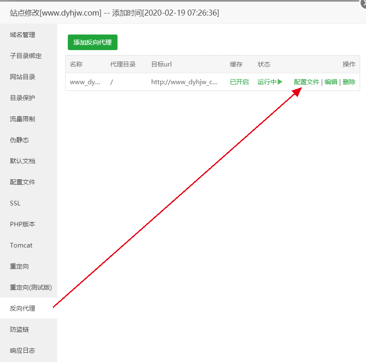Open the 响应日志 tab

tap(22, 350)
